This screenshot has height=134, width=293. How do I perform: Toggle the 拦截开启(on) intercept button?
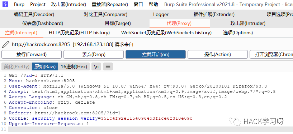pyautogui.click(x=156, y=54)
